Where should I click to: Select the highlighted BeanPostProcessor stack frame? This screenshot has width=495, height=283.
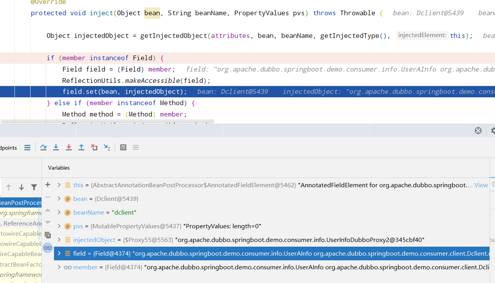pos(21,203)
